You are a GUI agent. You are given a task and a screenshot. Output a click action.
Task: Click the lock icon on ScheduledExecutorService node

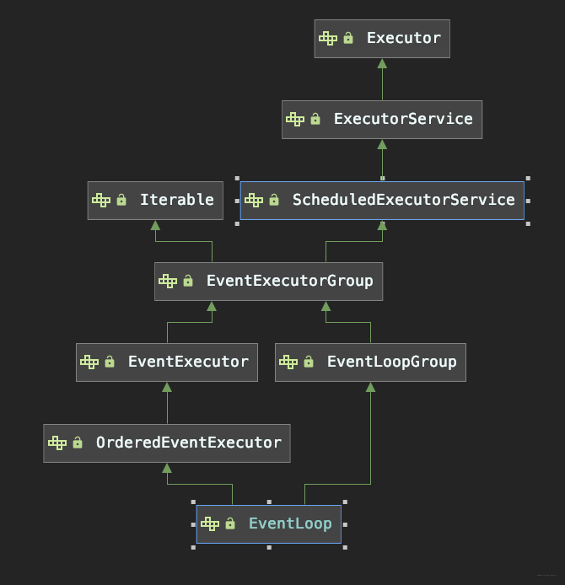pos(273,200)
